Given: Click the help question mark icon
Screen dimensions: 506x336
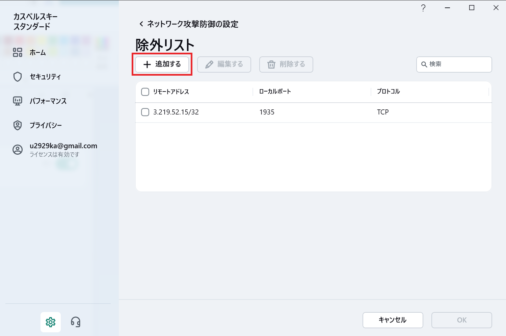Looking at the screenshot, I should 423,8.
